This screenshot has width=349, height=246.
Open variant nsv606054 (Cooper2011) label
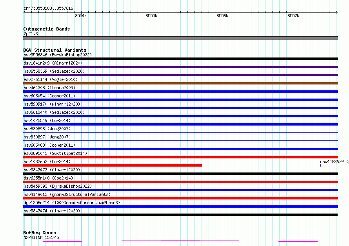[x=49, y=96]
